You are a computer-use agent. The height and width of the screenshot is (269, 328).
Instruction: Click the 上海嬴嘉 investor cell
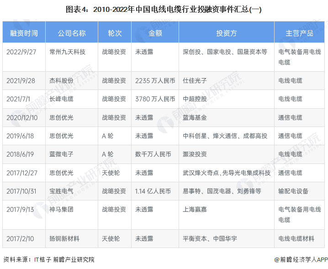[x=195, y=209]
